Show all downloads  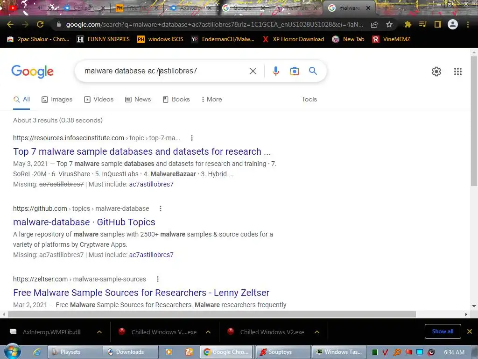coord(443,331)
